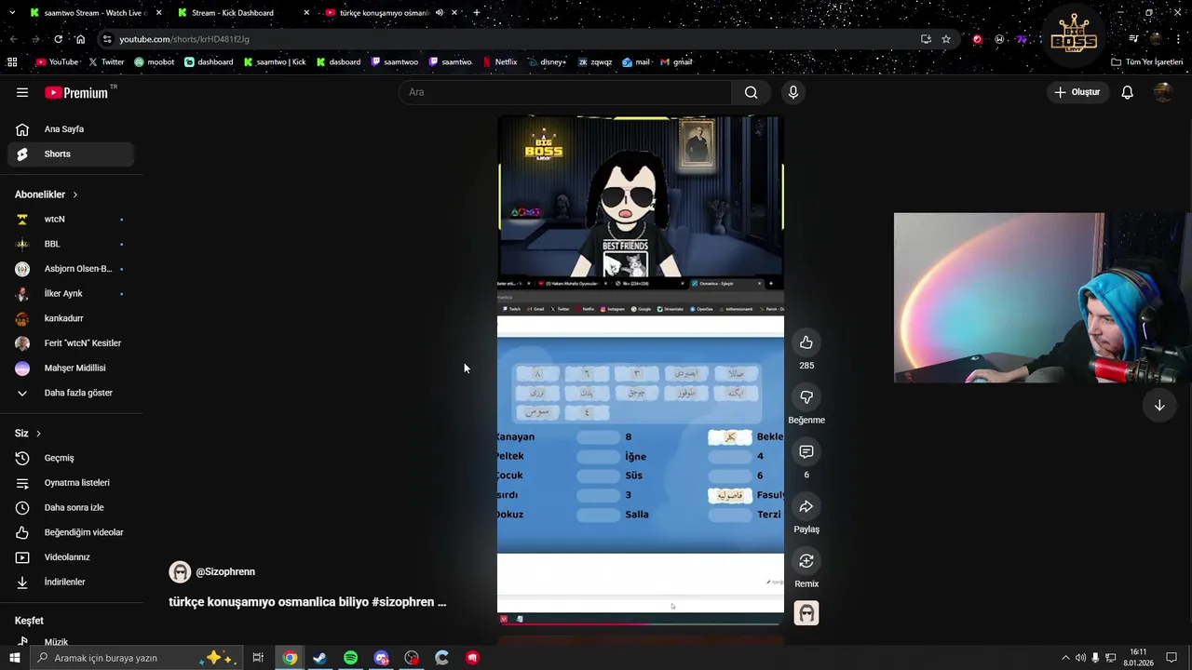This screenshot has width=1192, height=670.
Task: Click the search magnifier button
Action: 751,92
